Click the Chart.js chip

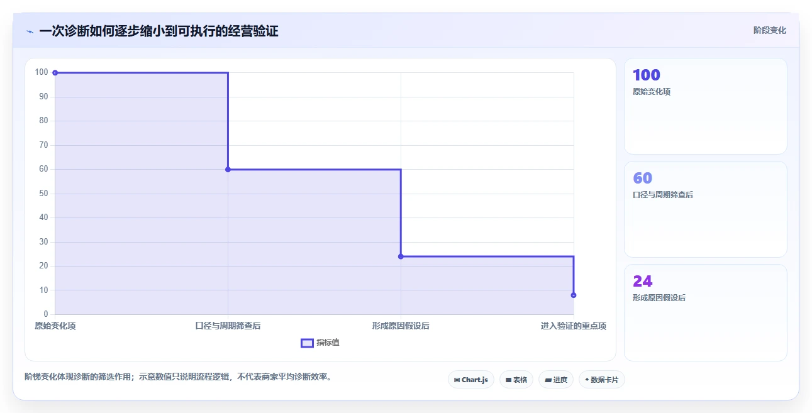tap(471, 380)
